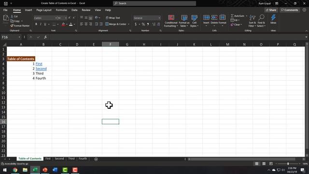Screen dimensions: 309x174
Task: Add a new sheet with plus icon
Action: coord(96,159)
